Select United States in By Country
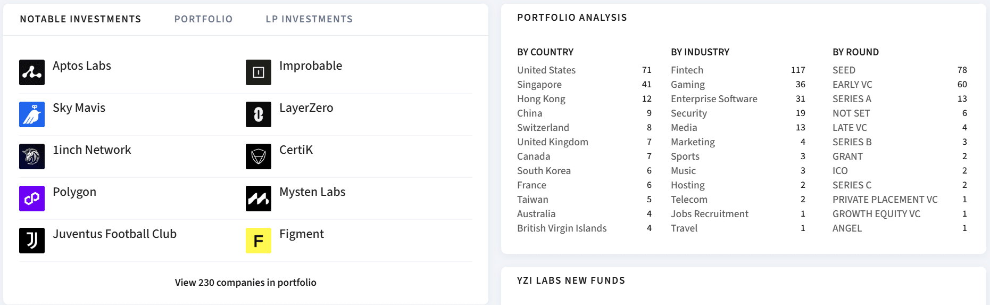Screen dimensions: 990x305 [x=546, y=70]
